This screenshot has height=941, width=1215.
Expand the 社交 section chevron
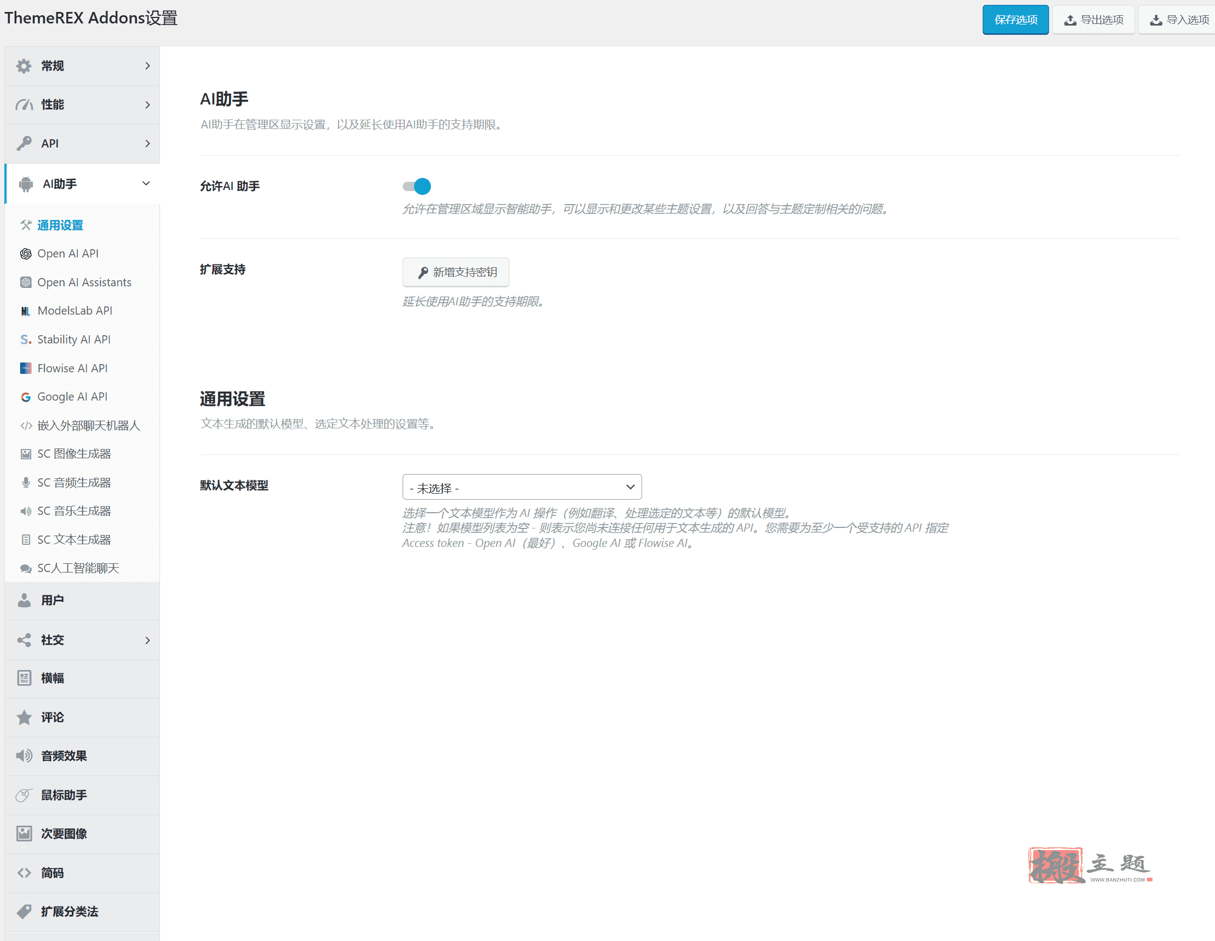[147, 641]
